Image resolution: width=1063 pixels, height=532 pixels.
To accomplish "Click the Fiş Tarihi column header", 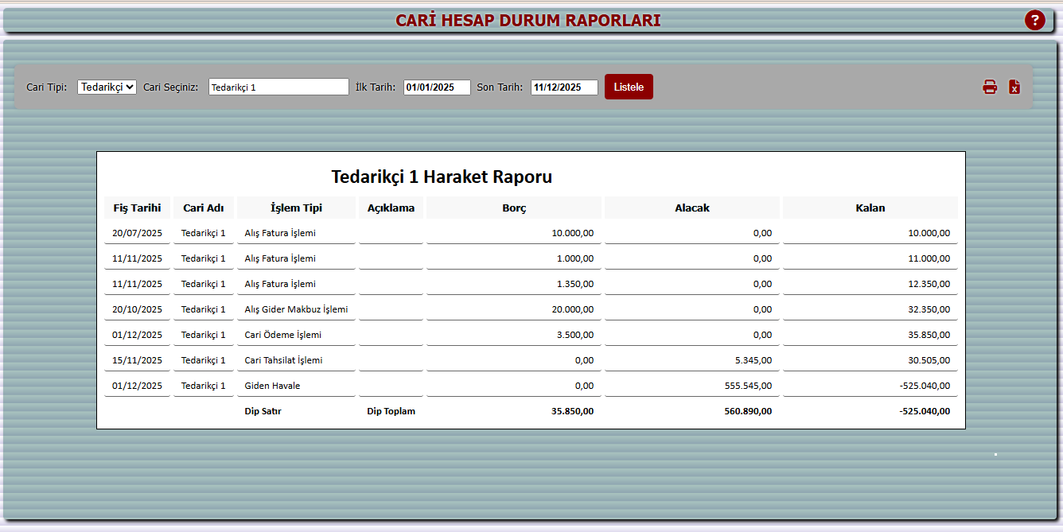I will [137, 208].
